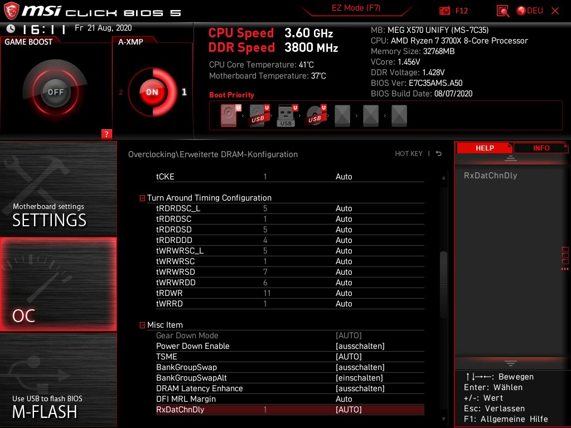
Task: Click the red triple-arrow side panel toggle
Action: pos(565,269)
